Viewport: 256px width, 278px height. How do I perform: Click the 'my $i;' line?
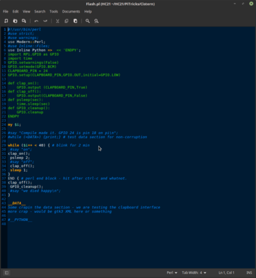(15, 124)
